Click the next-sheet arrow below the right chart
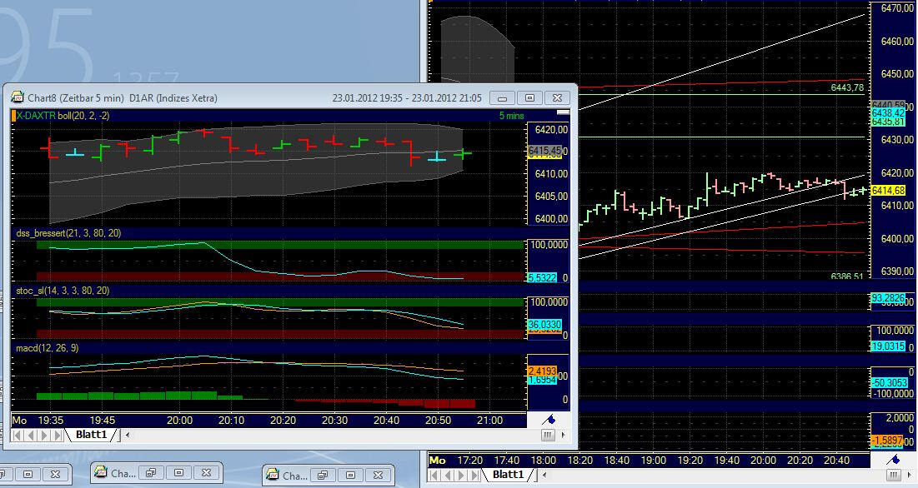 (460, 475)
